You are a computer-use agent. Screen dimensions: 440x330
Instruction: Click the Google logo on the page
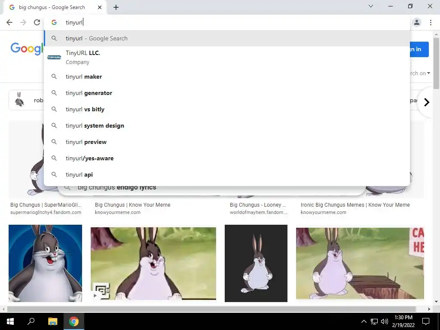[27, 49]
